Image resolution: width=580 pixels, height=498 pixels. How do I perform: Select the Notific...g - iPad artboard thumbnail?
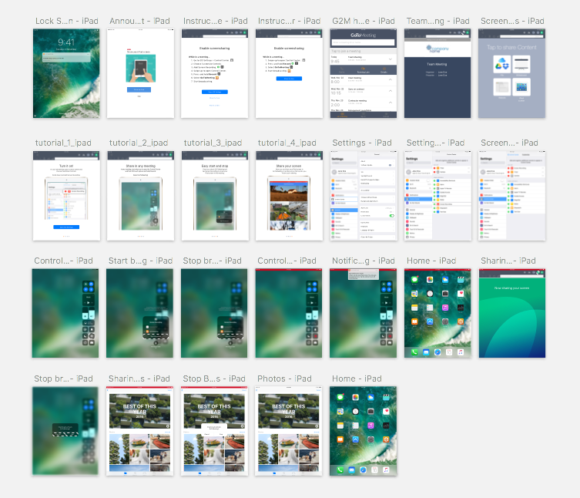pos(364,313)
